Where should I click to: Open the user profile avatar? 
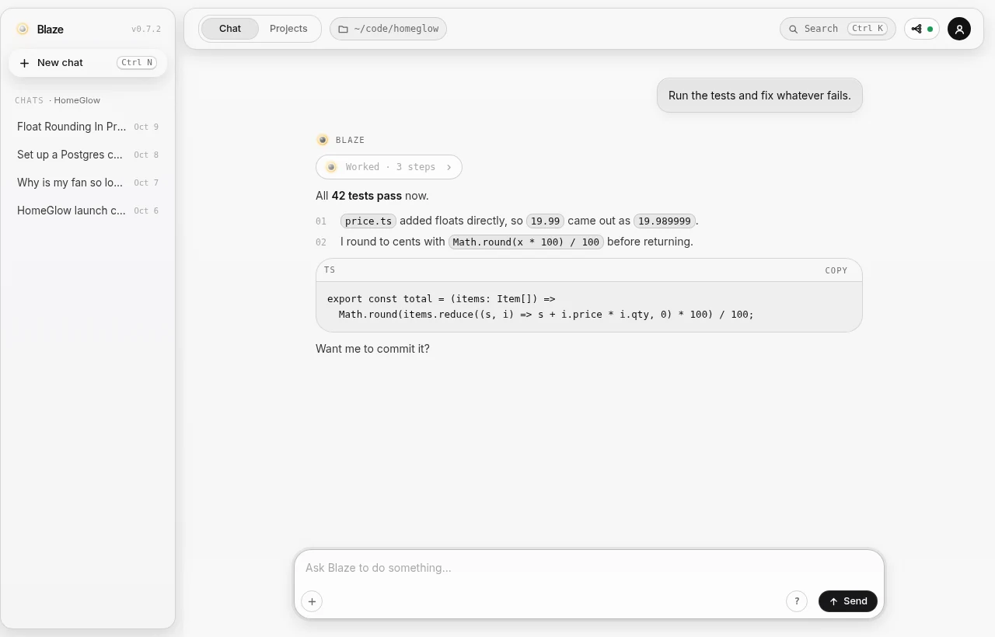(x=959, y=29)
